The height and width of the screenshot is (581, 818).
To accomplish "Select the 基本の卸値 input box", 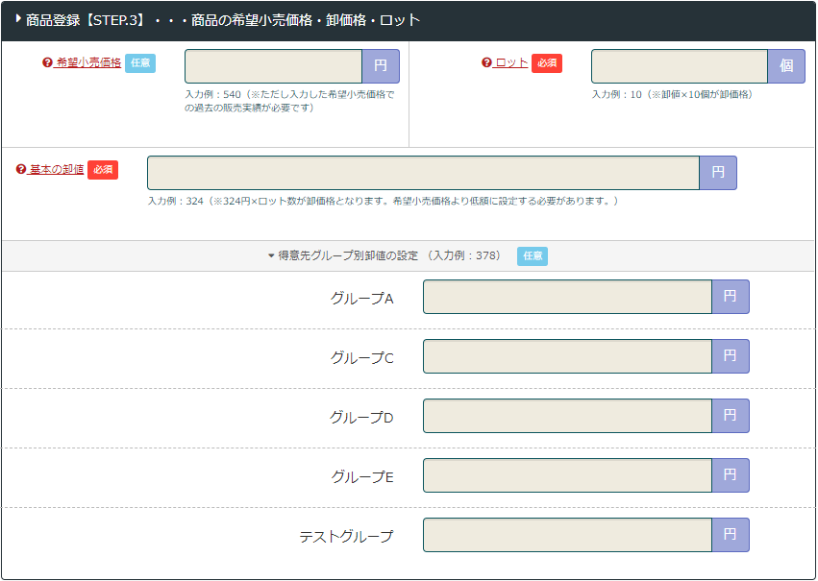I will coord(423,173).
